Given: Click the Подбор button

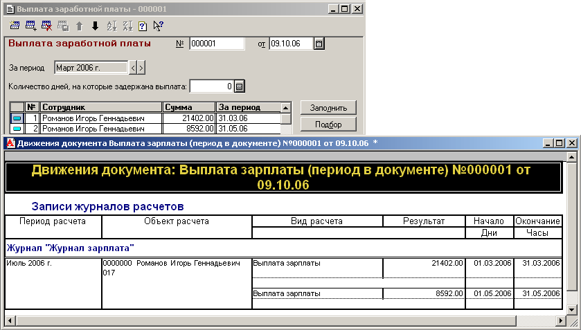Looking at the screenshot, I should (x=328, y=125).
